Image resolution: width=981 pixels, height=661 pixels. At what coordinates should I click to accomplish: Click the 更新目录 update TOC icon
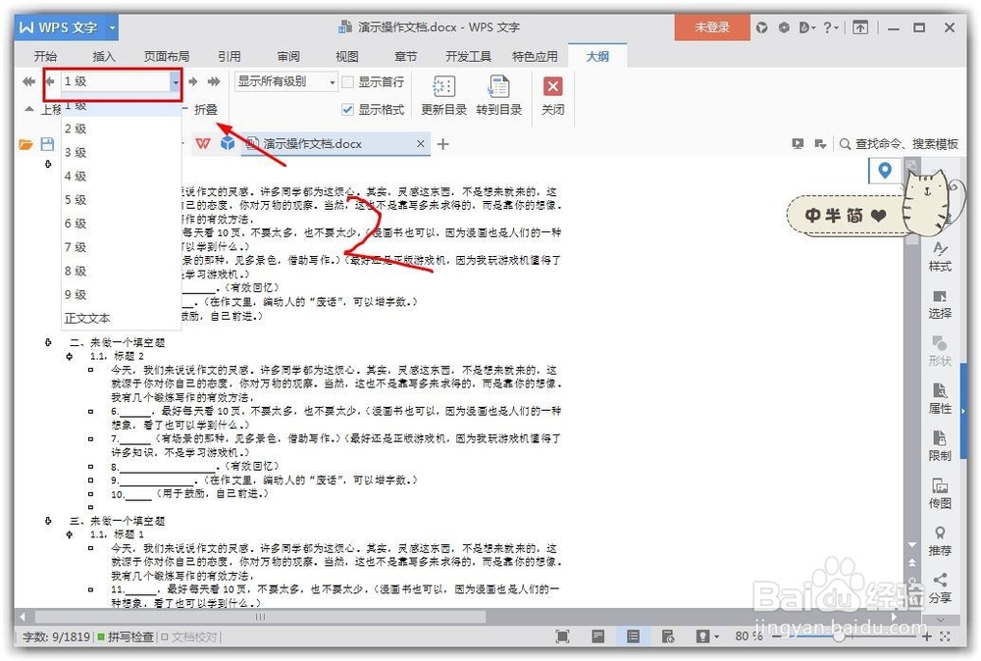click(443, 86)
